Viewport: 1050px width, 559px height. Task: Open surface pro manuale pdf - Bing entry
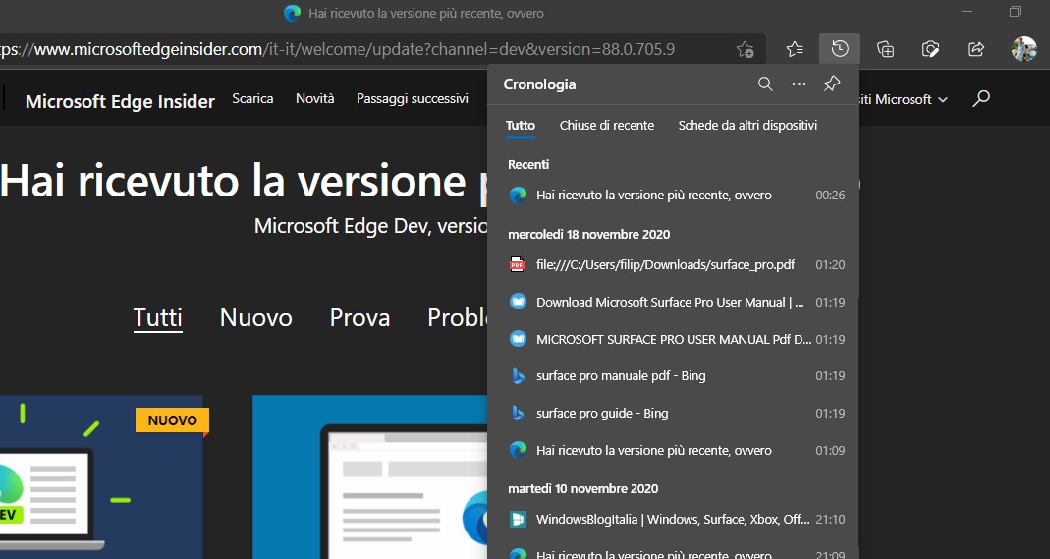click(x=673, y=375)
